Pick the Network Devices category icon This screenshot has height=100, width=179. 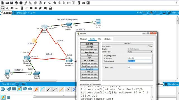click(3, 89)
